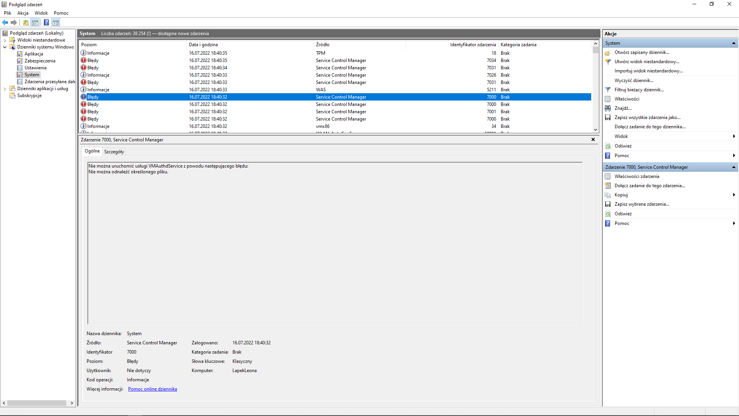Screen dimensions: 739x416
Task: Collapse Zdarzenie 7000 actions section header
Action: (x=734, y=167)
